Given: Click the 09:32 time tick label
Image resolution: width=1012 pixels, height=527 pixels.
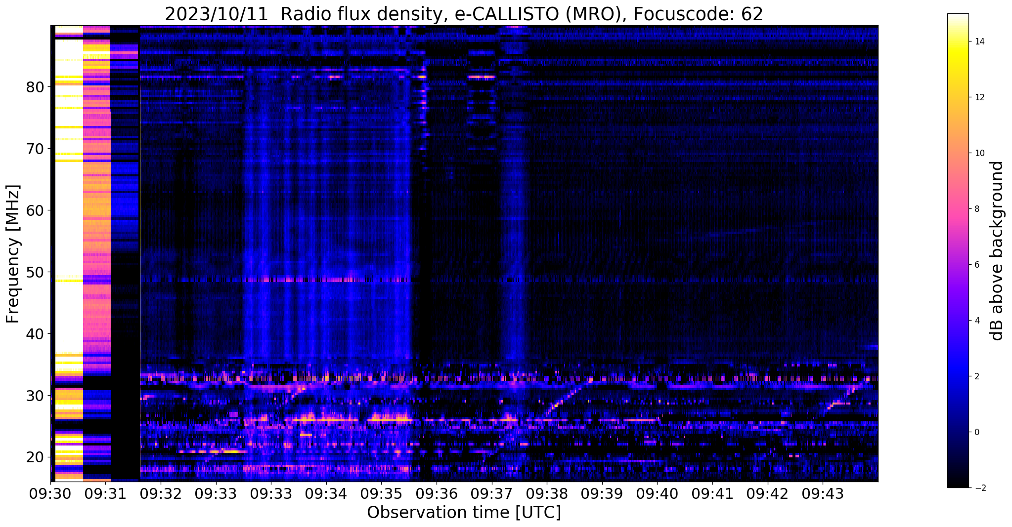Looking at the screenshot, I should click(161, 494).
